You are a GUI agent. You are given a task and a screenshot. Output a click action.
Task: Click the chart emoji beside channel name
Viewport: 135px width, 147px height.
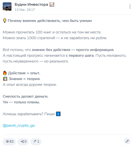point(52,4)
